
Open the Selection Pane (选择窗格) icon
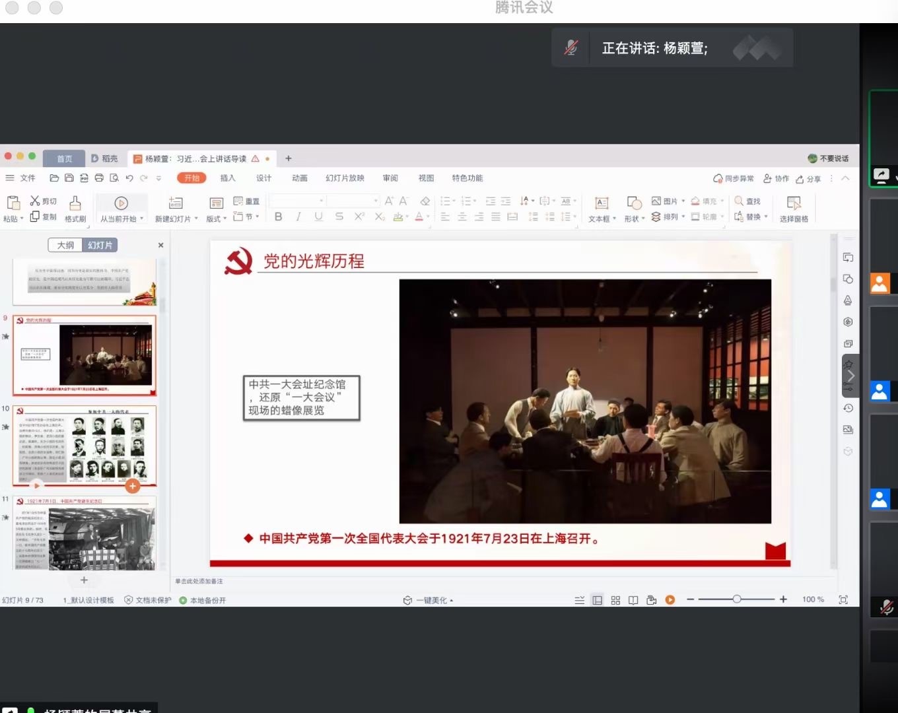pos(794,203)
